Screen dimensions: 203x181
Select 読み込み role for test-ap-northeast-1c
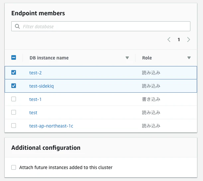(151, 126)
